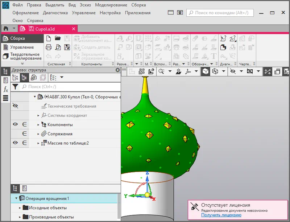
Task: Select the fx variables sidebar icon
Action: pyautogui.click(x=6, y=89)
